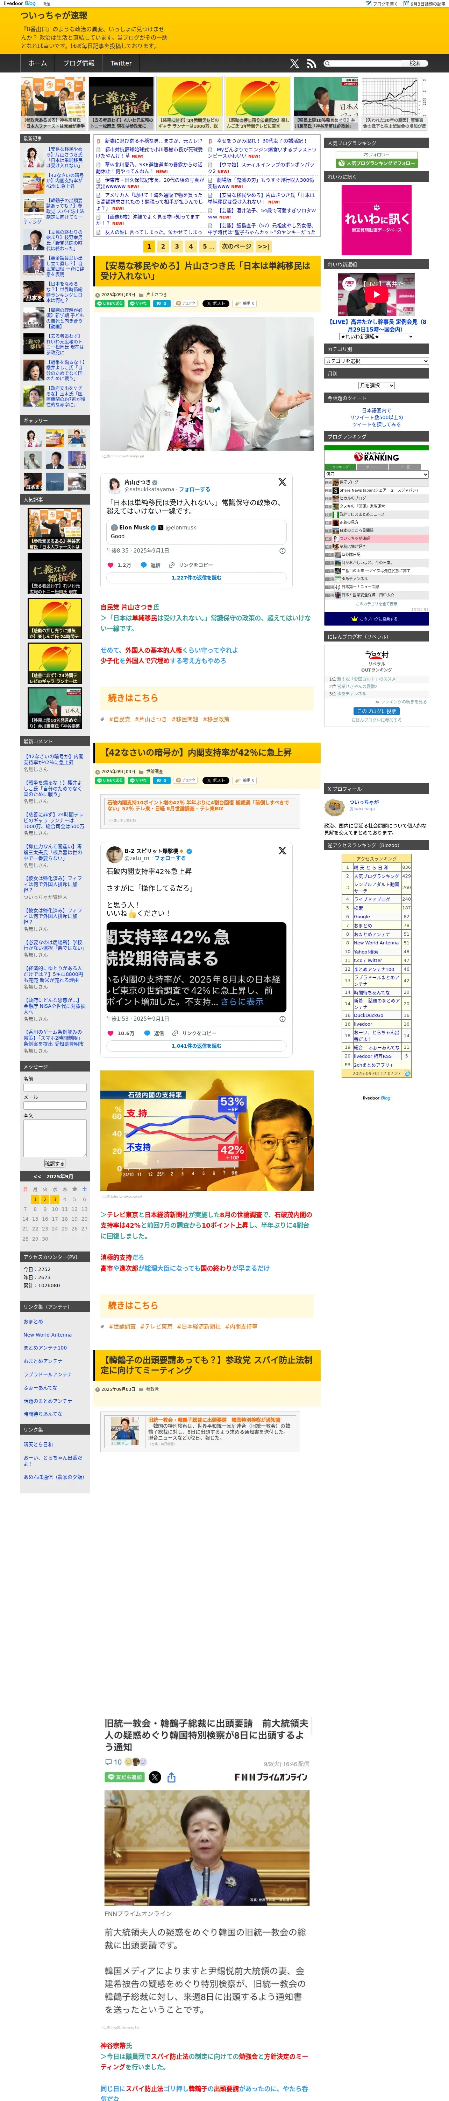Click the Xポスト button under first article
Viewport: 449px width, 2101px height.
coord(216,303)
